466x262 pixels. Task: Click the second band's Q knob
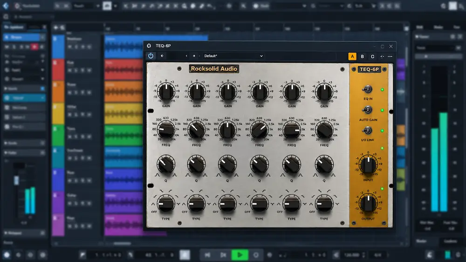pos(197,164)
